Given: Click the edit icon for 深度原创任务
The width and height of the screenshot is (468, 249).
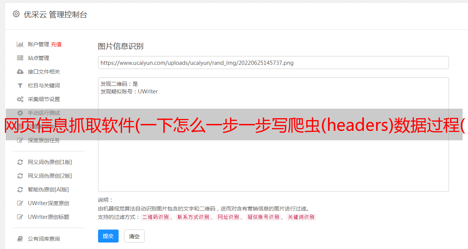Looking at the screenshot, I should [20, 140].
